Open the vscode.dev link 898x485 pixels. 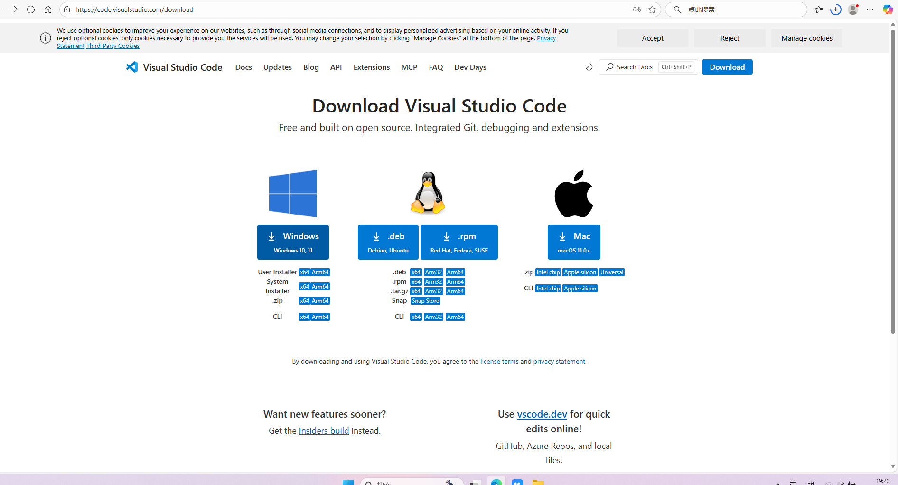point(542,414)
